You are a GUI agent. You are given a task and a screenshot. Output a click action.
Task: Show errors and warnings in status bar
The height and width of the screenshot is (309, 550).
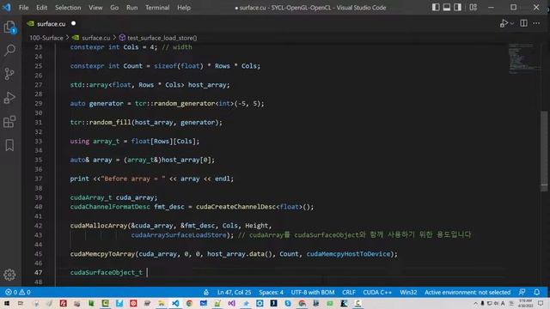pyautogui.click(x=17, y=292)
